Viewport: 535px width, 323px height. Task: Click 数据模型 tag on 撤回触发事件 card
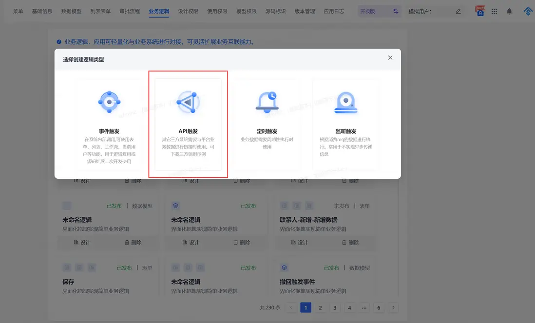pos(360,268)
